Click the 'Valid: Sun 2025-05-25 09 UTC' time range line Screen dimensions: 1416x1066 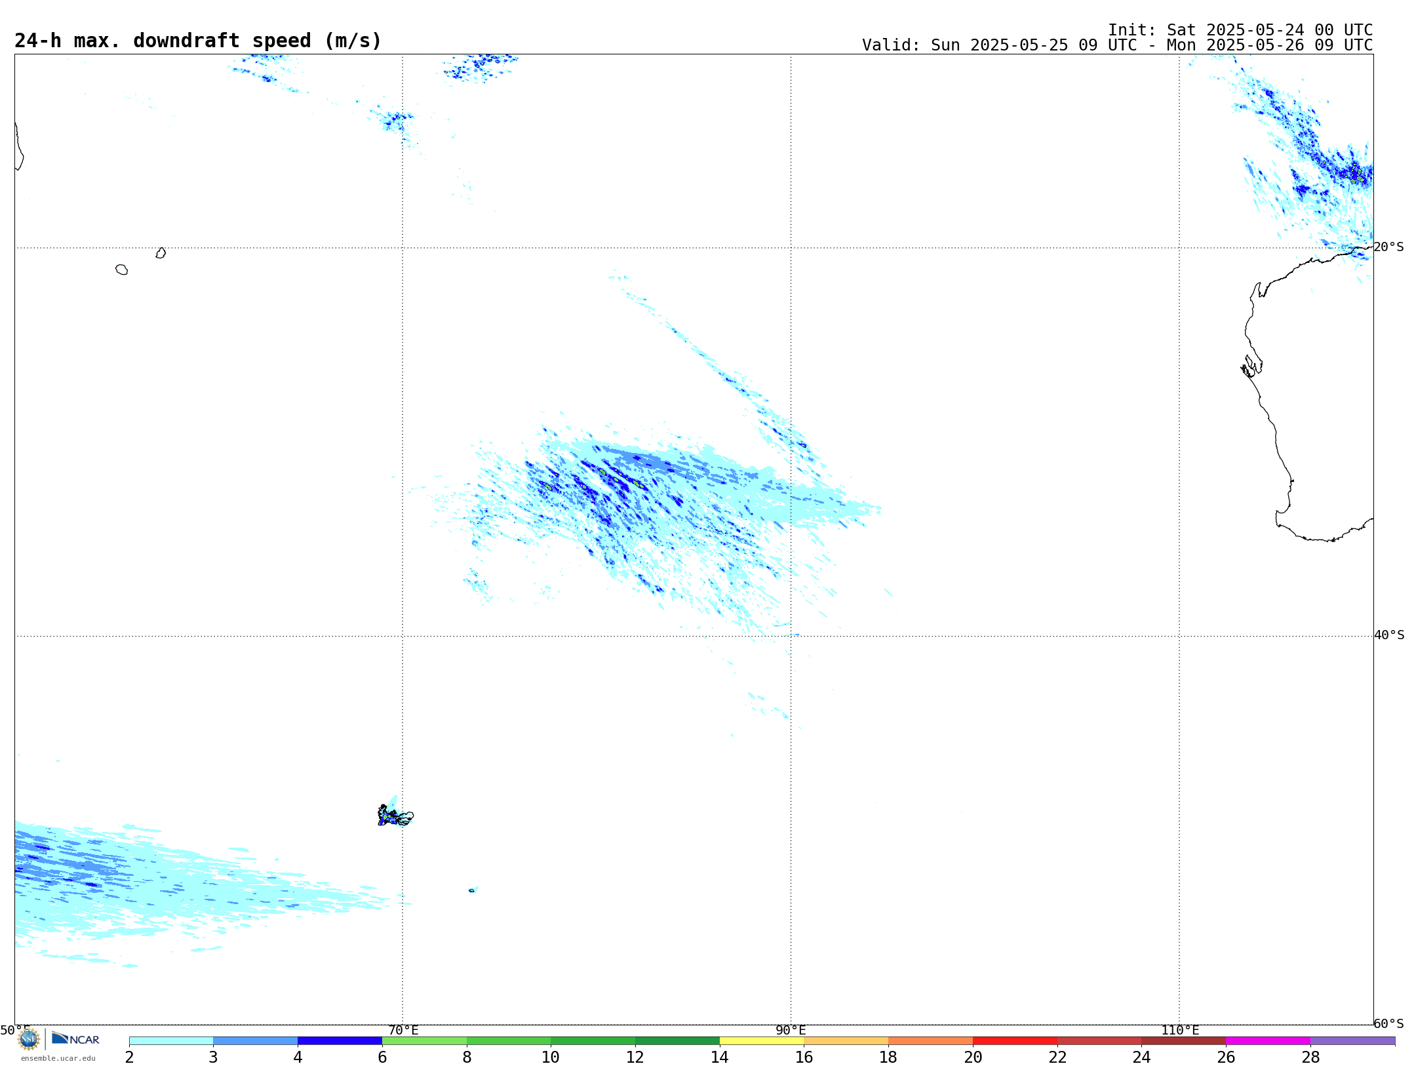[1117, 45]
